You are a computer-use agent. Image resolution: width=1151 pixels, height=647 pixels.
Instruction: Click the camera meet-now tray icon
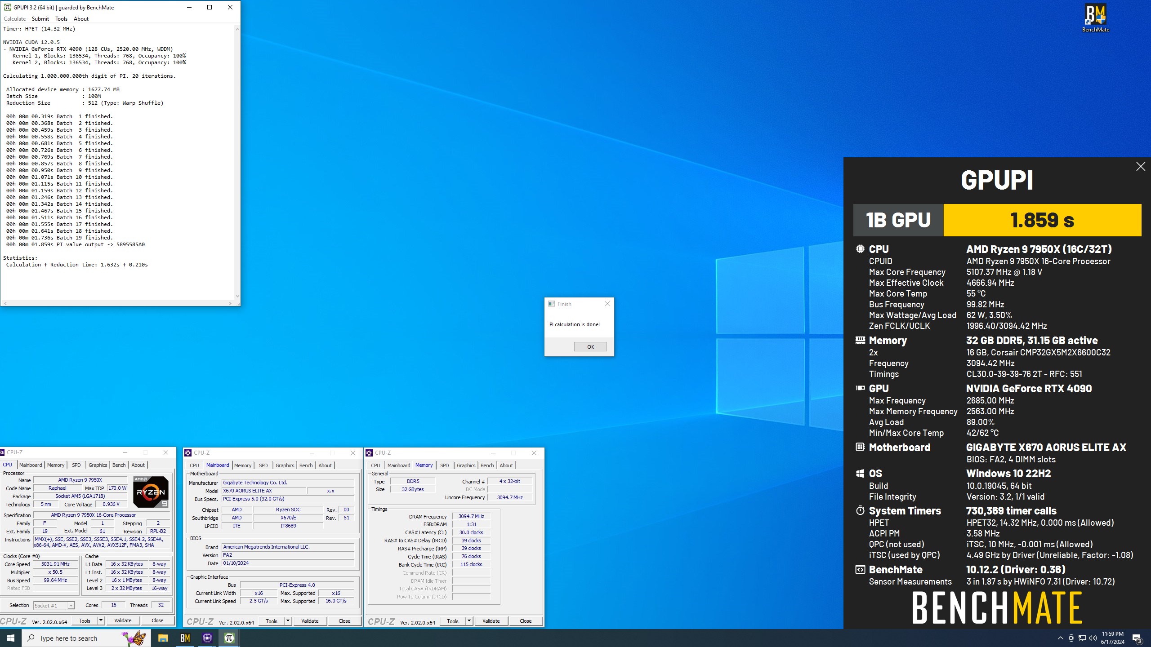1071,638
